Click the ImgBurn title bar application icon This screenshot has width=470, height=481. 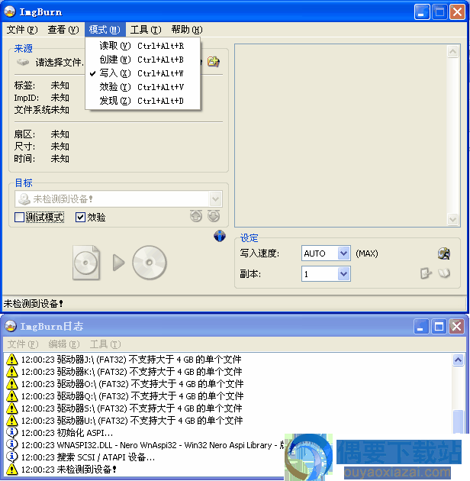10,11
